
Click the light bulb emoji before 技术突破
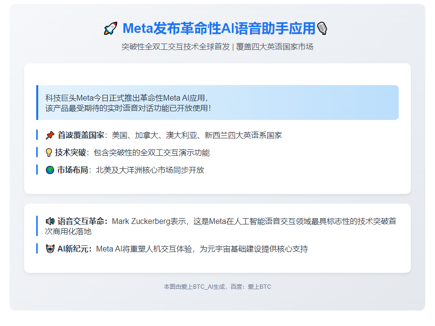[x=49, y=152]
